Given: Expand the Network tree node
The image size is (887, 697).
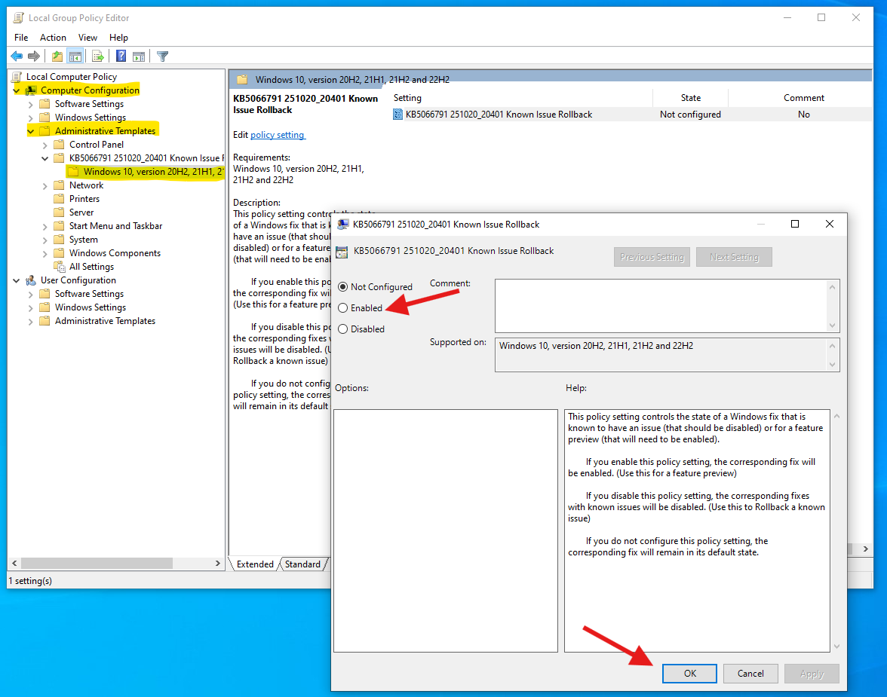Looking at the screenshot, I should [44, 185].
